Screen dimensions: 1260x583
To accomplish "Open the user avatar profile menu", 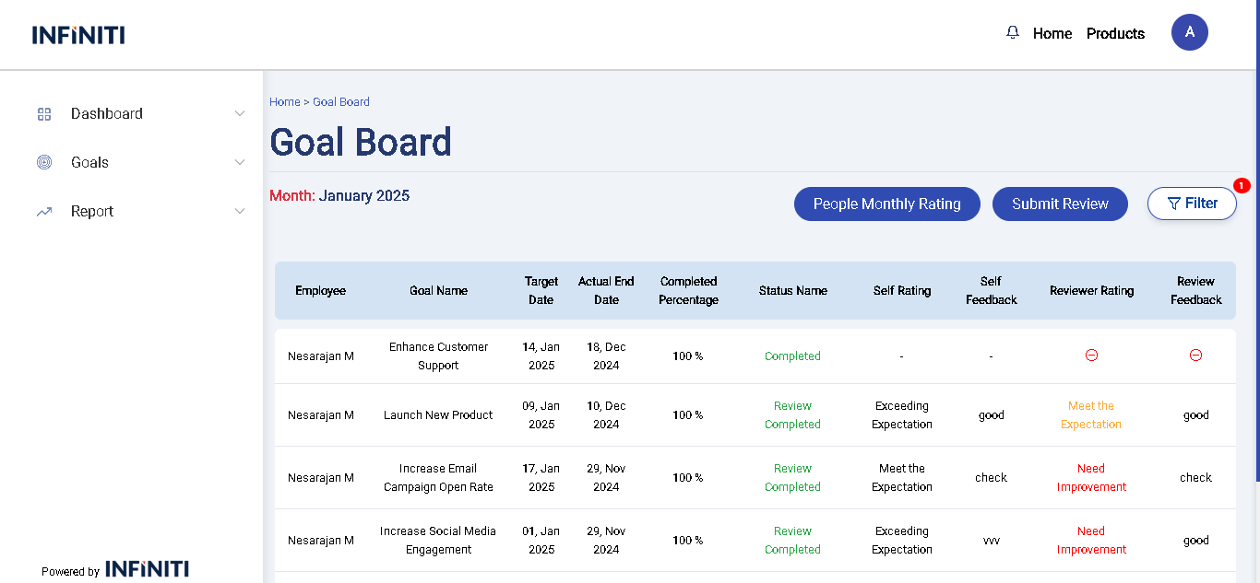I will [1189, 32].
